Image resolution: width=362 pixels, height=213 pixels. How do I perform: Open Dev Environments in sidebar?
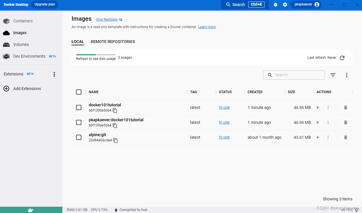pos(29,56)
